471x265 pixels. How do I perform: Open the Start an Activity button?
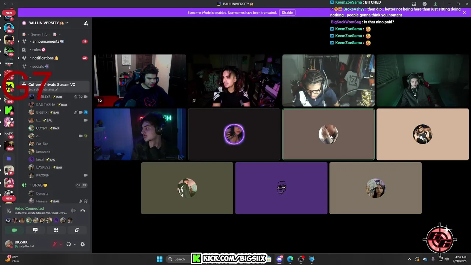[56, 230]
